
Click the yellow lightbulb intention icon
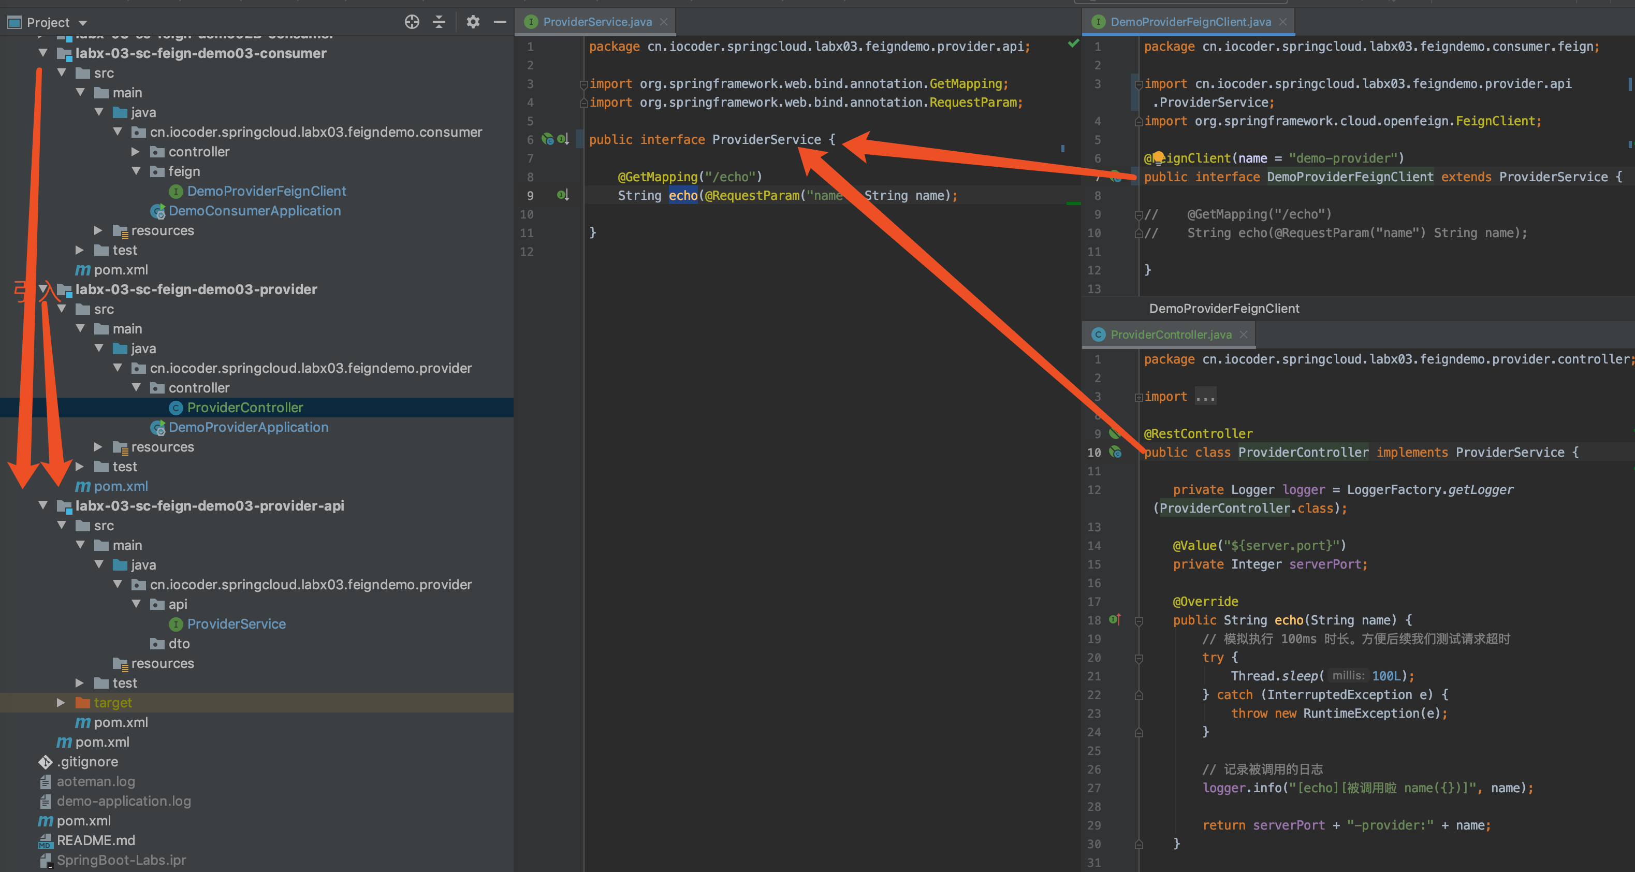(x=1158, y=157)
